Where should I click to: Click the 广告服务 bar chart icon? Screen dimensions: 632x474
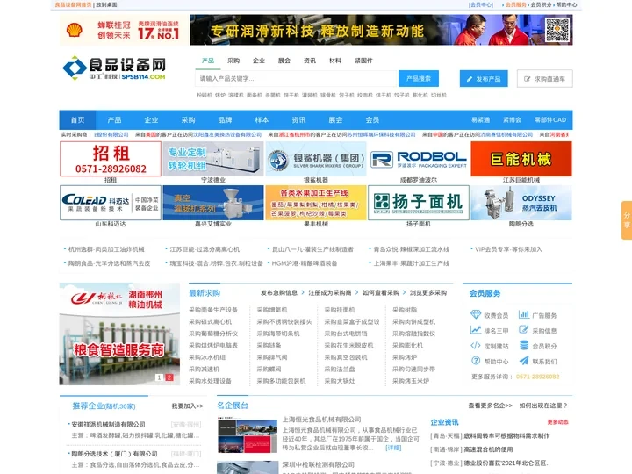(523, 314)
